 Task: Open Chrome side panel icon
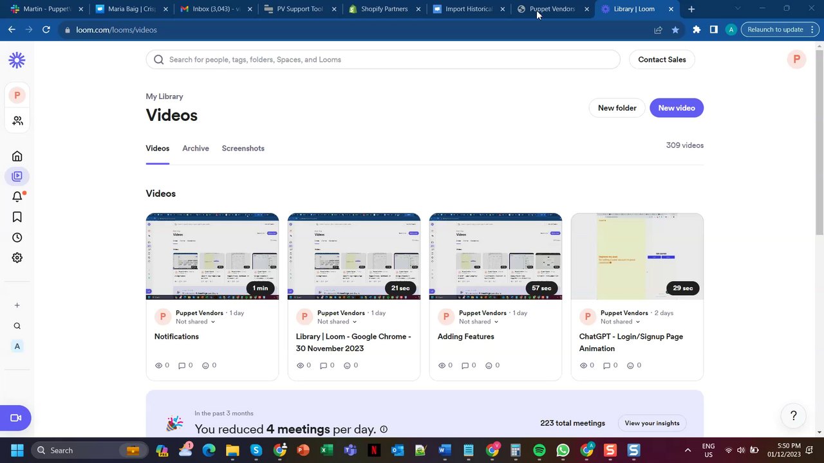(714, 30)
